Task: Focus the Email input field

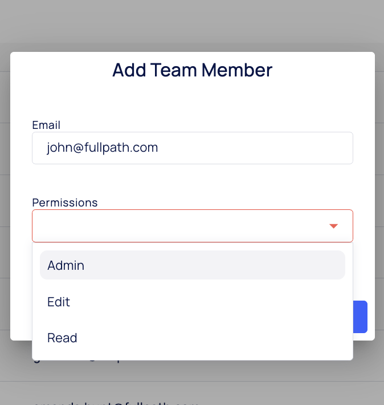Action: 192,148
